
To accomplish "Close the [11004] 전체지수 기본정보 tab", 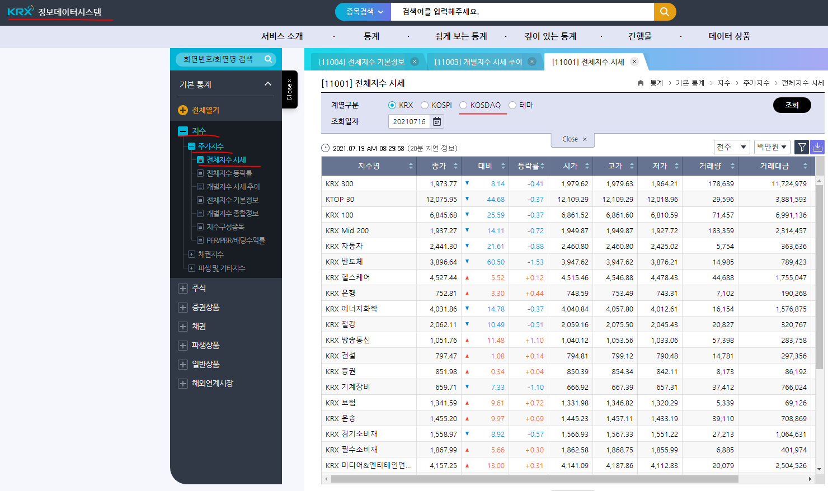I will tap(415, 62).
